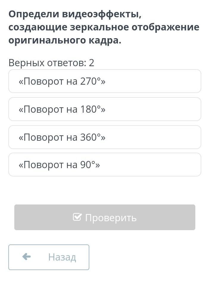Submit answers with the gray check button
Viewport: 212px width, 282px height.
105,217
